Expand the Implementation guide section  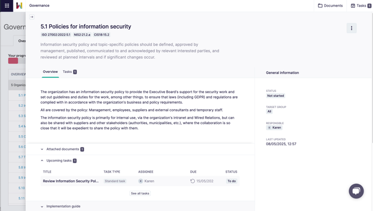click(x=61, y=206)
